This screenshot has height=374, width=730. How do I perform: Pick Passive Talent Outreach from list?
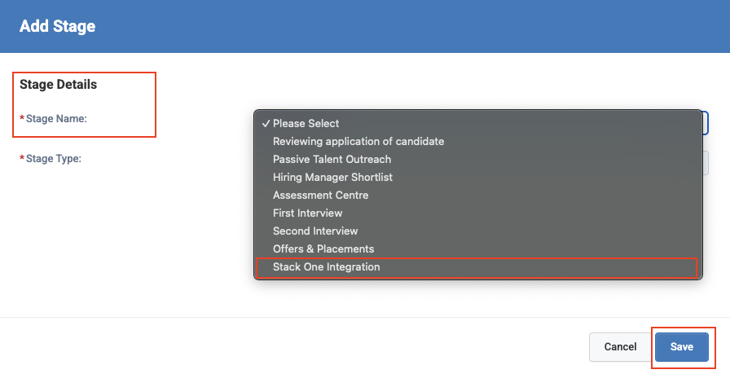tap(332, 160)
